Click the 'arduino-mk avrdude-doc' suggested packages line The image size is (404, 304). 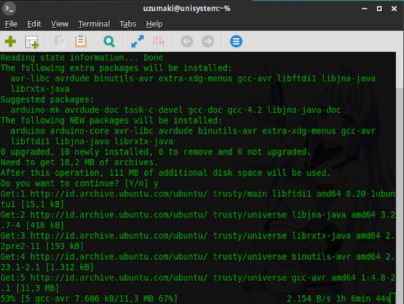coord(175,110)
